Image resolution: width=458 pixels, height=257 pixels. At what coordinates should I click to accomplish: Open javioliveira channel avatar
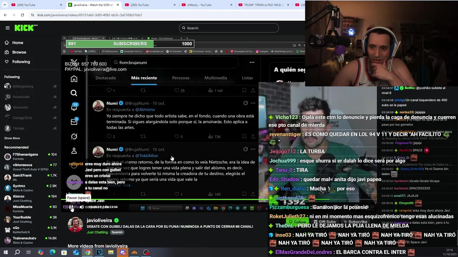click(x=75, y=225)
